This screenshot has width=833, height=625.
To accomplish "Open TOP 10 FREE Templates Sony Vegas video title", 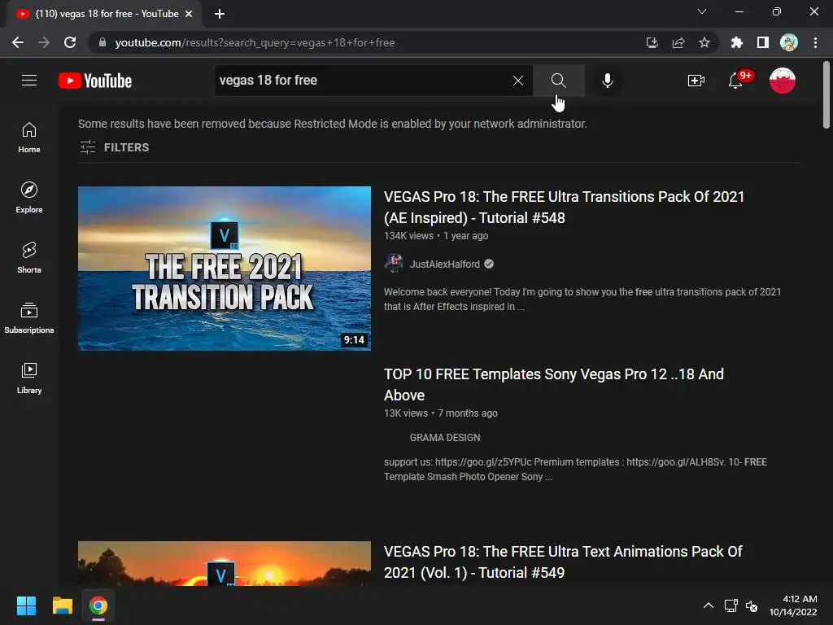I will 553,385.
